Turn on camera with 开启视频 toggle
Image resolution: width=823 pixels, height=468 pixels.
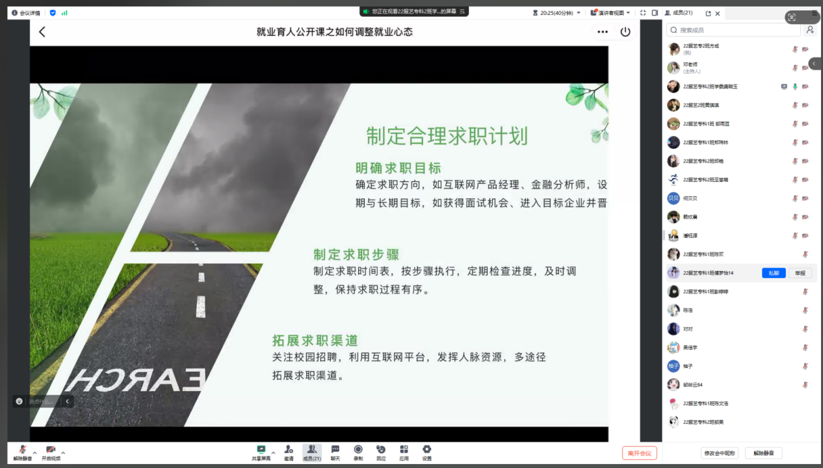(x=51, y=450)
